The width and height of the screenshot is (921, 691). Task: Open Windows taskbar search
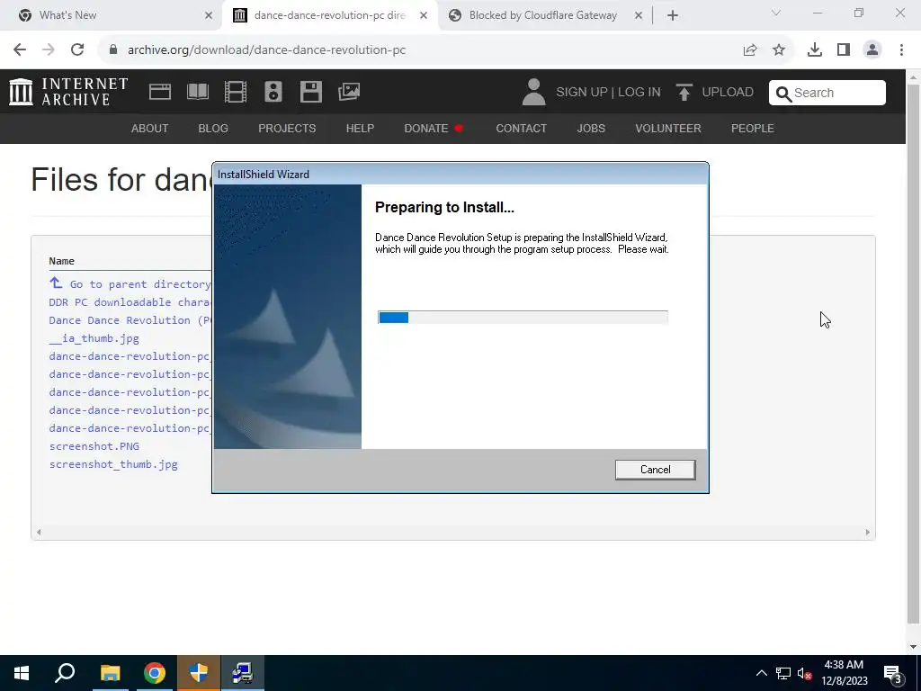tap(65, 673)
